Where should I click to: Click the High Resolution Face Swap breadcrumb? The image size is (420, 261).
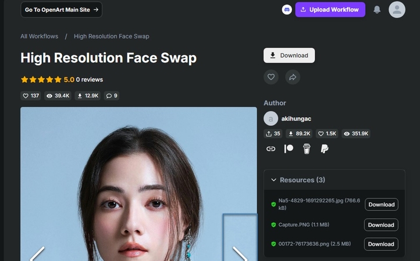(x=112, y=37)
